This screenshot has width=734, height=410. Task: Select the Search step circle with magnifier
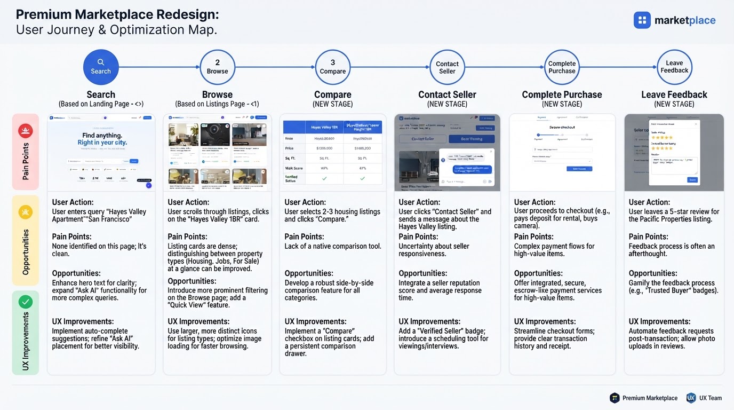(x=101, y=67)
